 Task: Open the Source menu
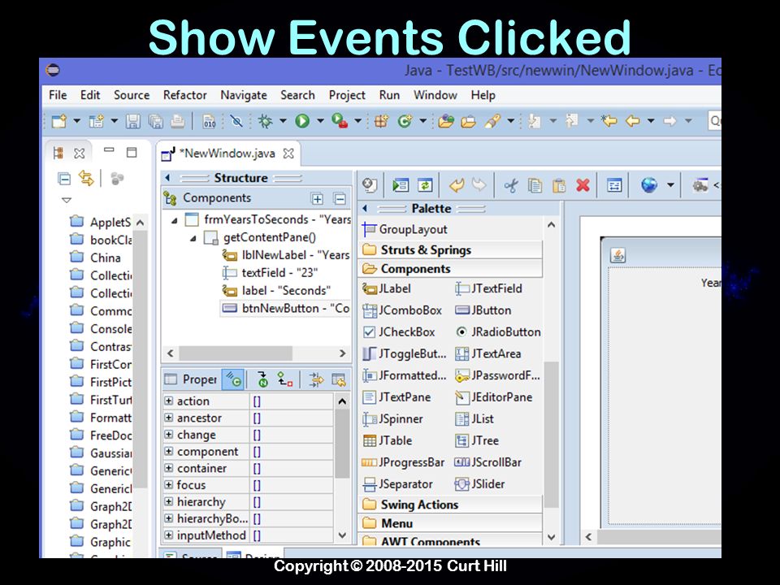tap(132, 95)
